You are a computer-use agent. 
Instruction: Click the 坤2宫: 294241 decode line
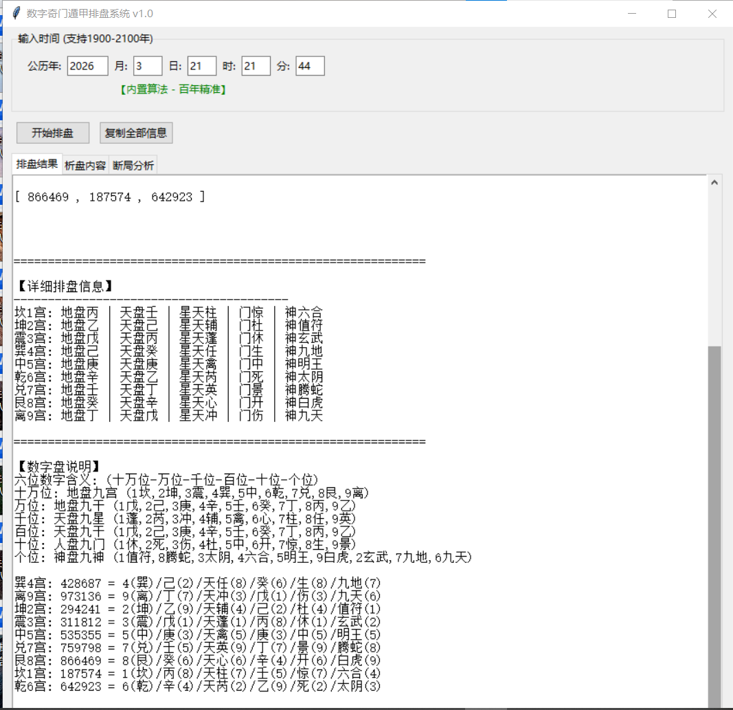[198, 609]
